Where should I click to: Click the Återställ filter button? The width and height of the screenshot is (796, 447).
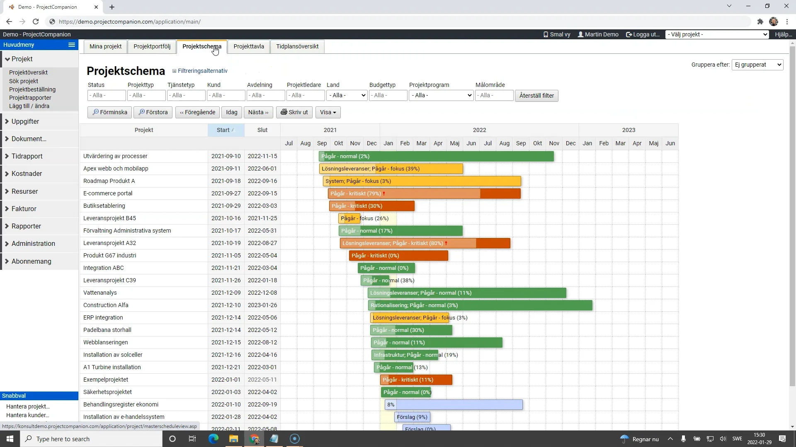pyautogui.click(x=536, y=96)
